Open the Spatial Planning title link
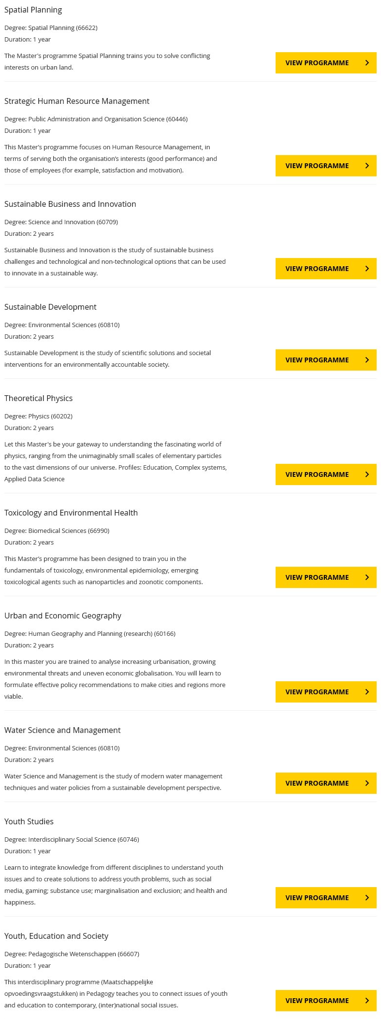The height and width of the screenshot is (1019, 381). (33, 10)
